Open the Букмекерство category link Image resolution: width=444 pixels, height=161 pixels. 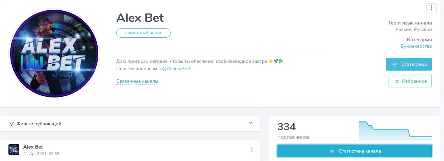click(x=416, y=46)
